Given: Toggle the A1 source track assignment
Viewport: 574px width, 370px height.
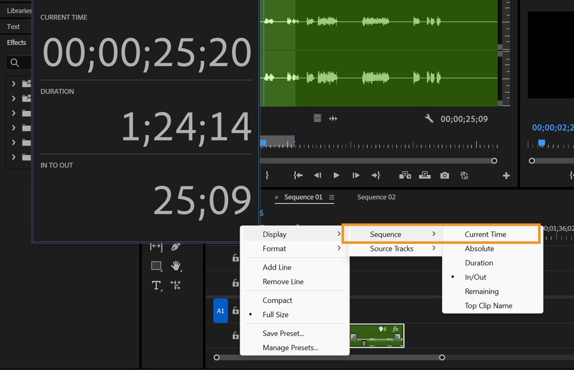Looking at the screenshot, I should 220,311.
